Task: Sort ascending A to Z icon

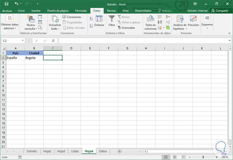Action: tap(91, 19)
